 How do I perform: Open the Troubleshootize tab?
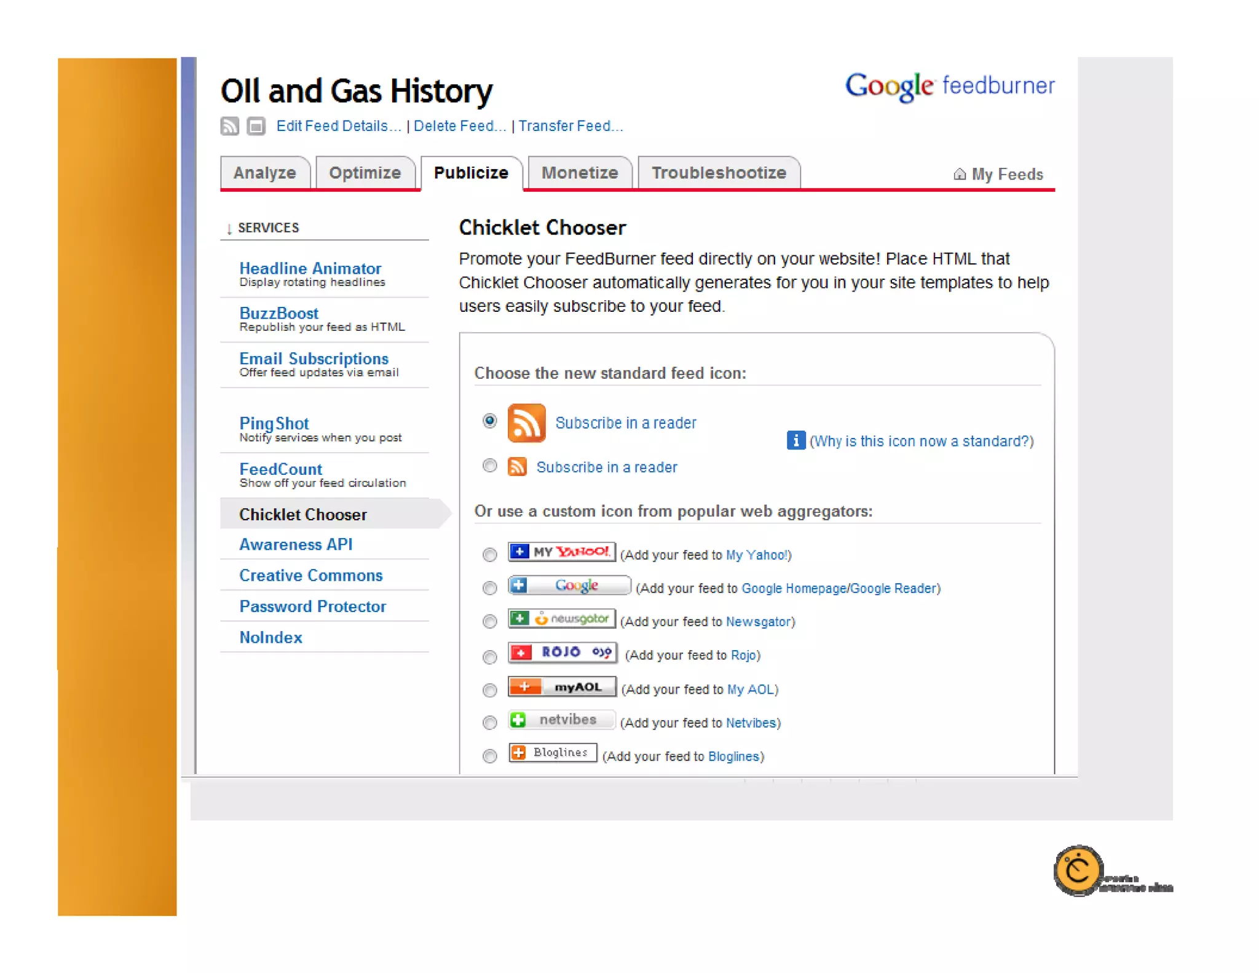tap(719, 173)
